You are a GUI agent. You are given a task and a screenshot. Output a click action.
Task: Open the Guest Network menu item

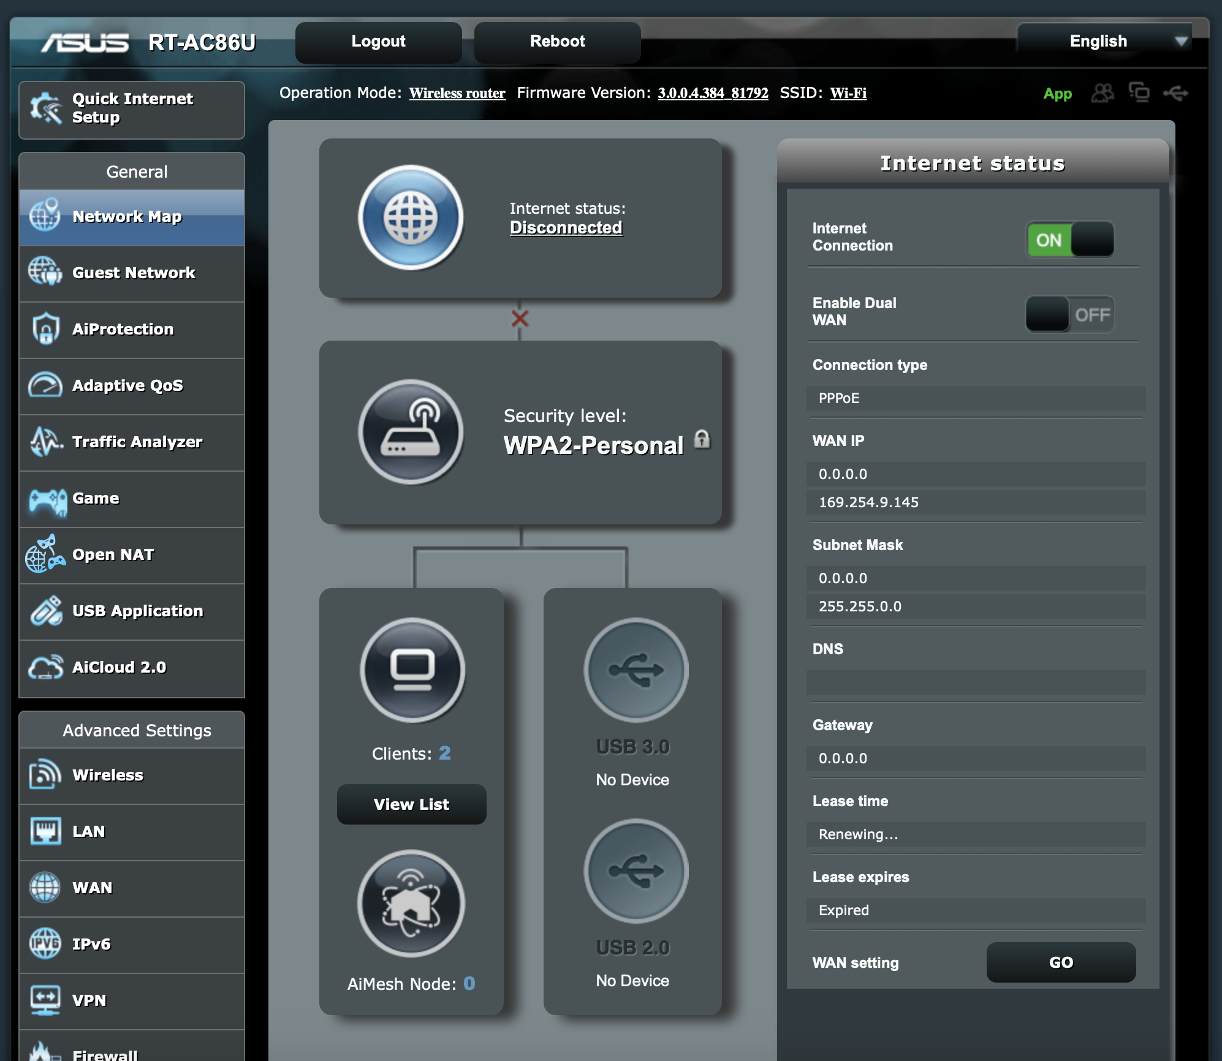[x=132, y=273]
